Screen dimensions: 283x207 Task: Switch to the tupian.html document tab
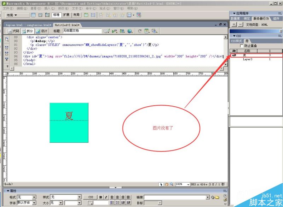(14, 25)
